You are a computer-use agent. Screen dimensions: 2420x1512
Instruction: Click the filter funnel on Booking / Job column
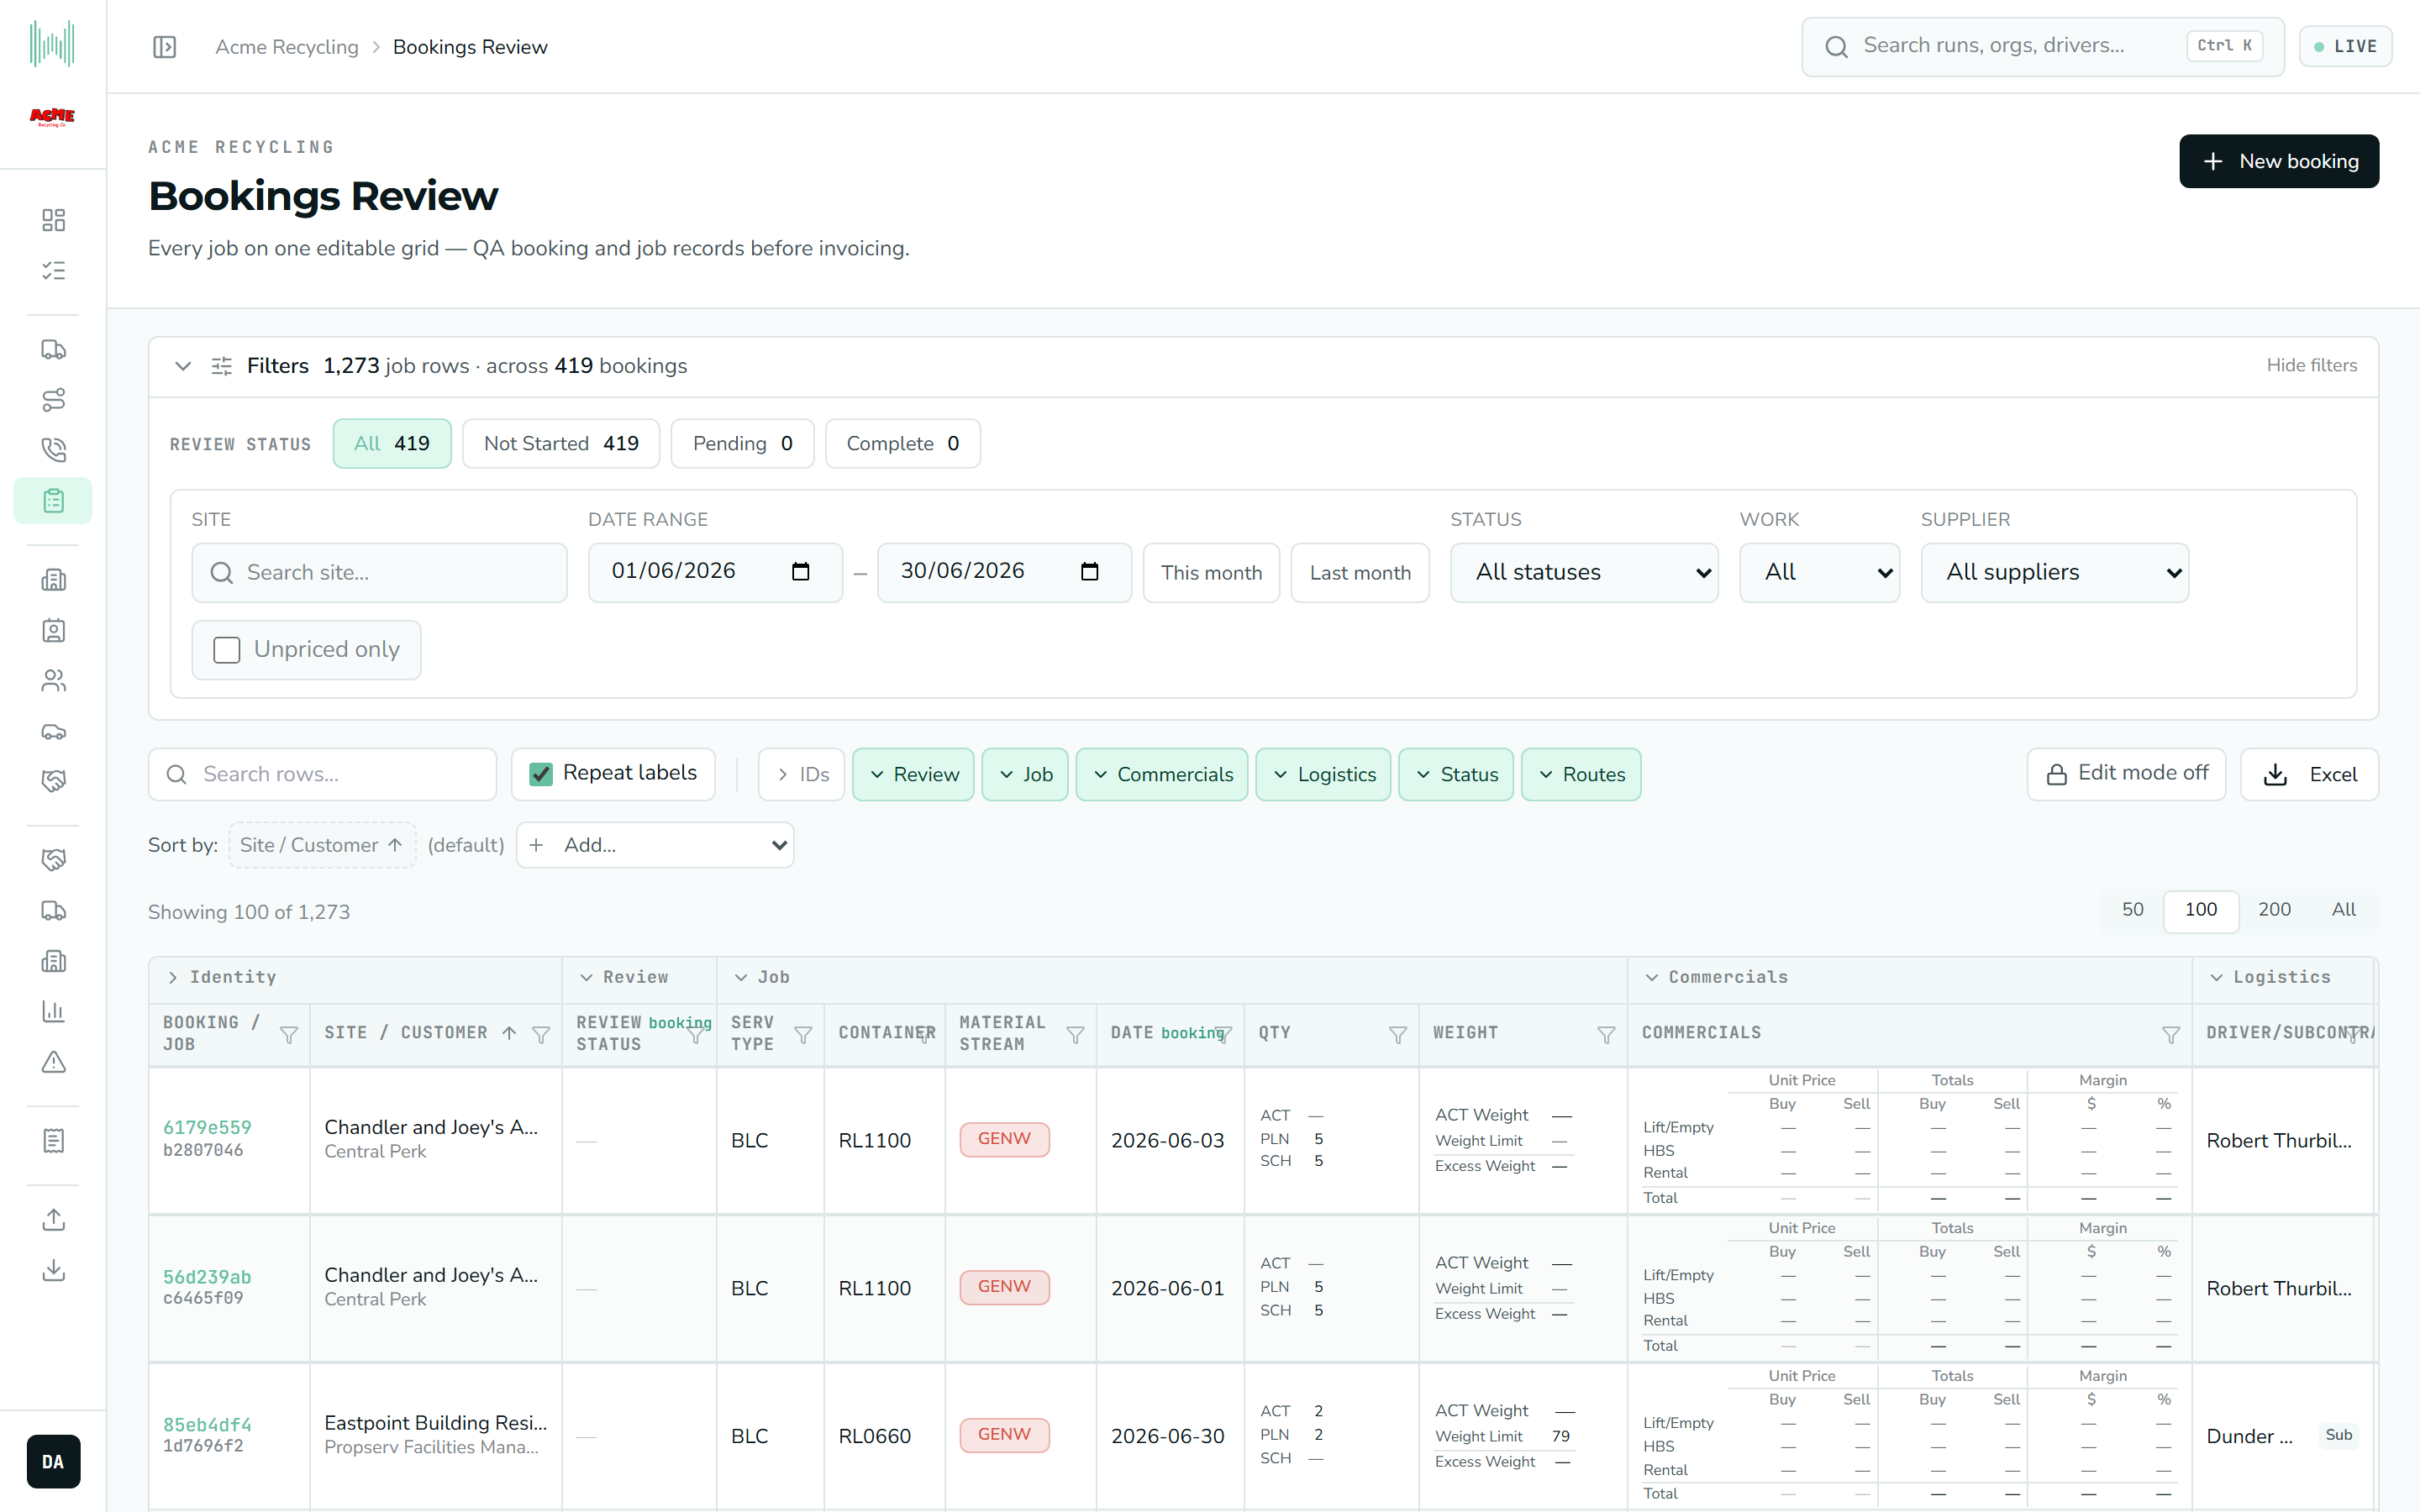coord(289,1035)
